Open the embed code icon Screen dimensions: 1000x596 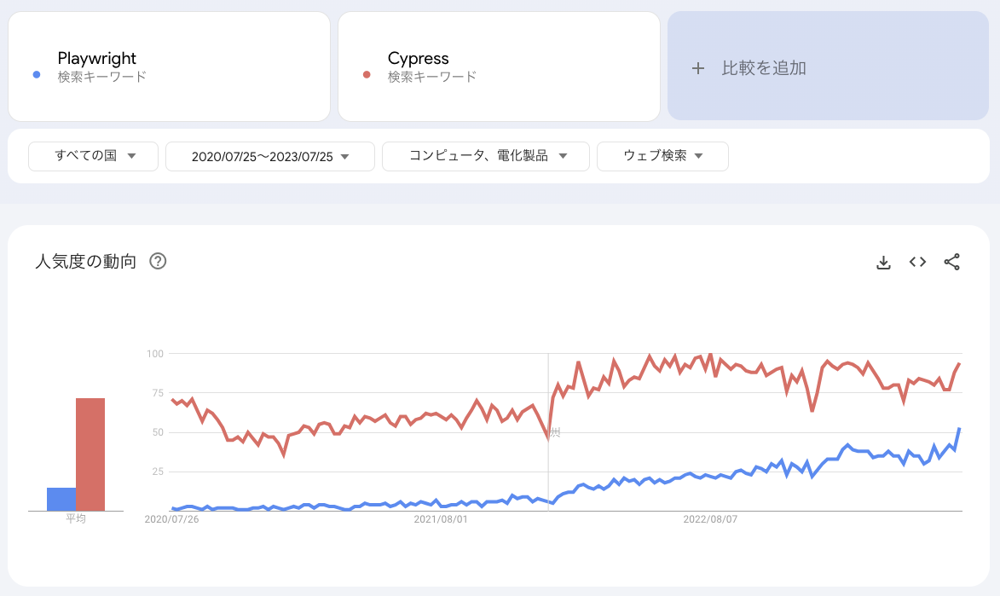(917, 262)
